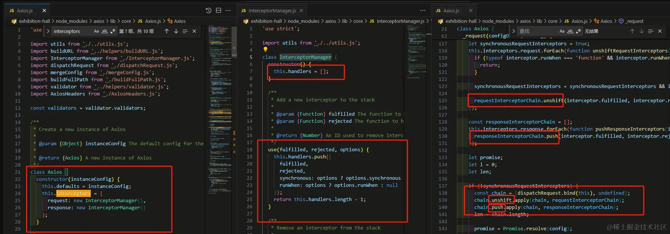
Task: Close the right Axios.js tab
Action: click(x=471, y=10)
